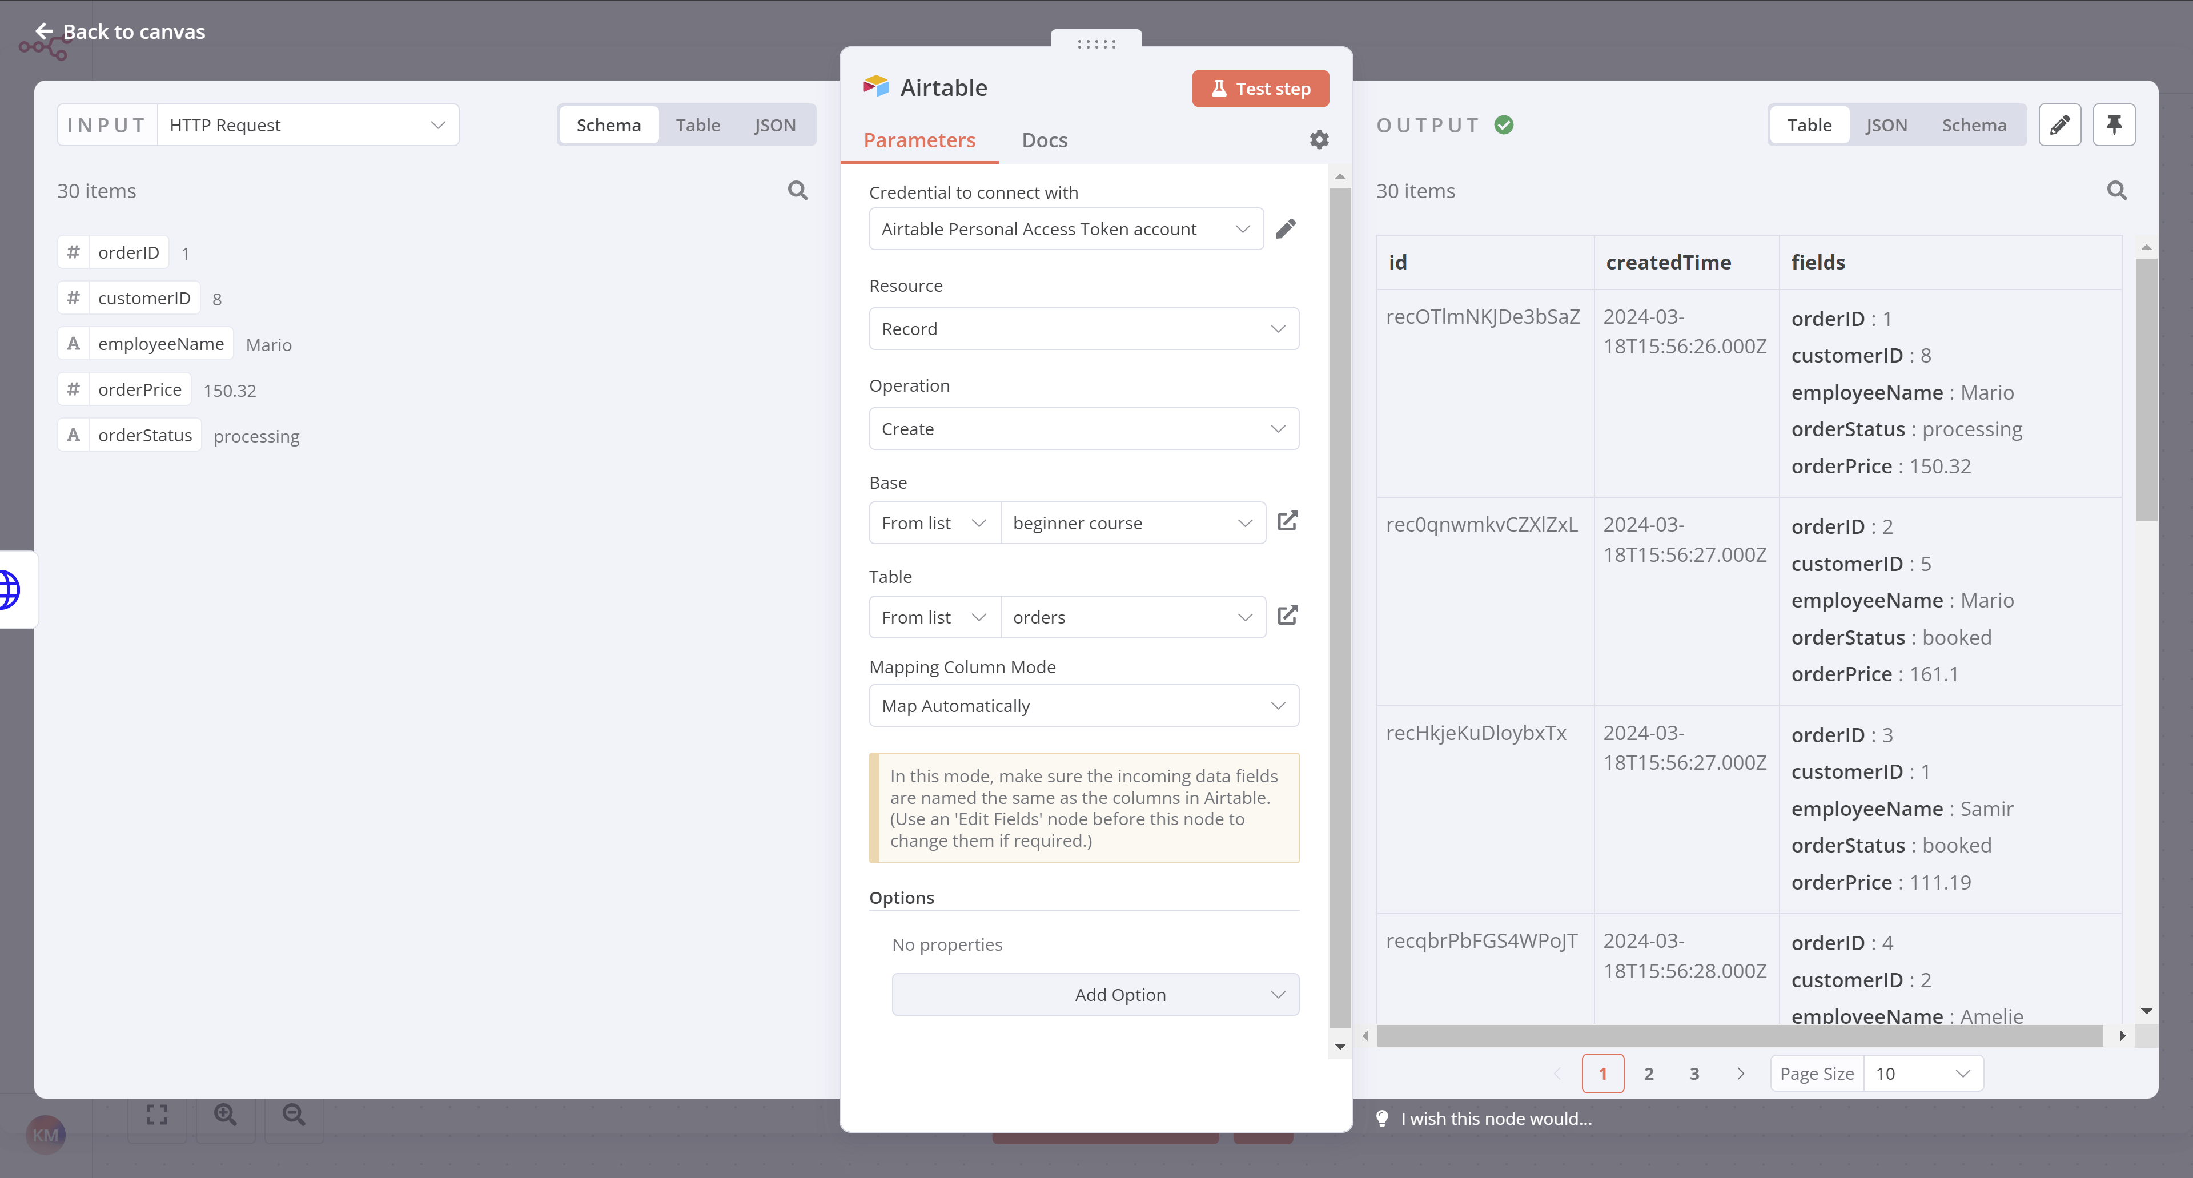Search the input items

[x=798, y=190]
